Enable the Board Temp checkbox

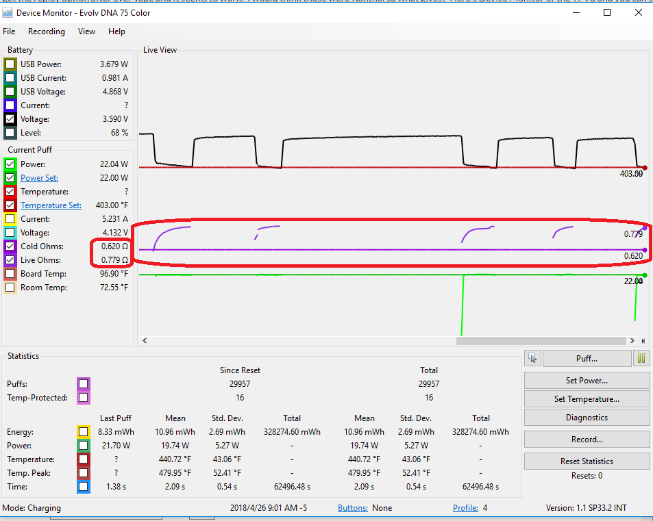click(10, 274)
